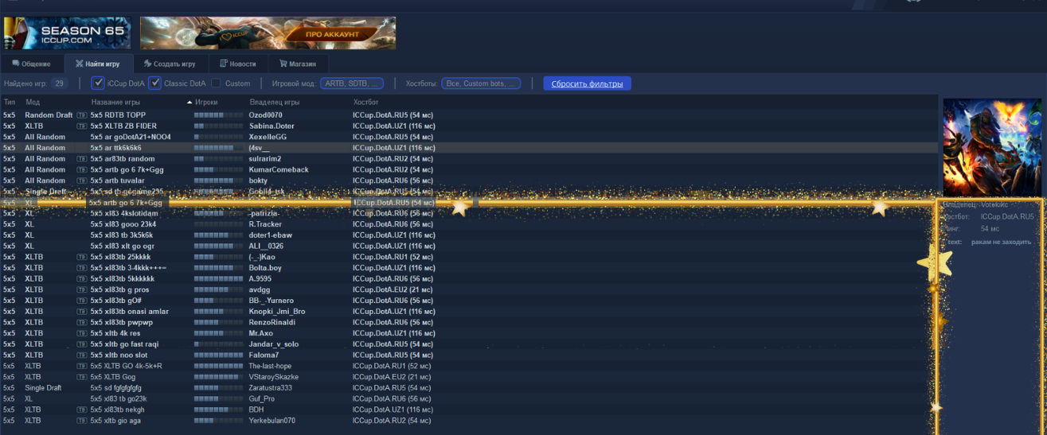1047x435 pixels.
Task: Open the Магазин shop tab
Action: coord(298,64)
